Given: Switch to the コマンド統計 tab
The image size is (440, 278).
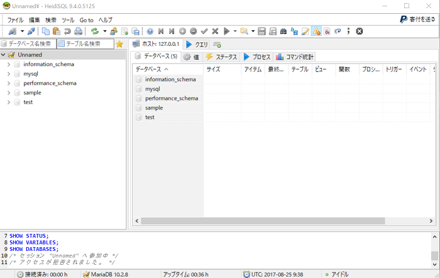Looking at the screenshot, I should (x=295, y=57).
